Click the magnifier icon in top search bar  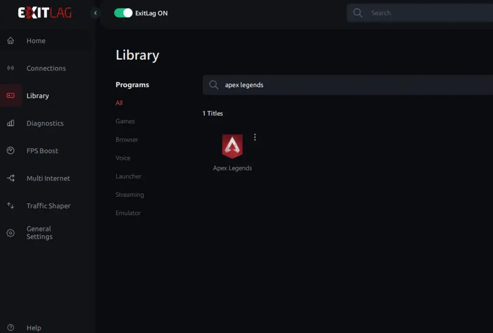[x=358, y=13]
